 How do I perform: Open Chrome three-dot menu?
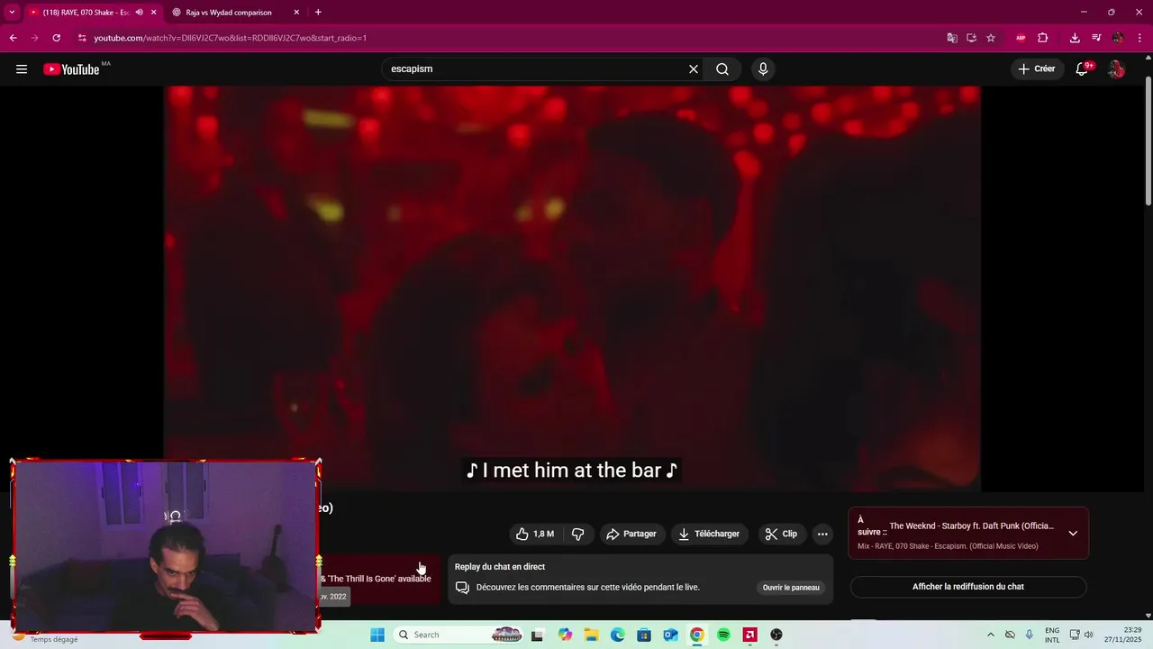[x=1139, y=38]
